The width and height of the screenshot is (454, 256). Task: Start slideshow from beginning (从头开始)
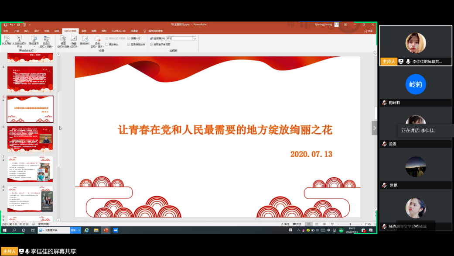point(6,40)
